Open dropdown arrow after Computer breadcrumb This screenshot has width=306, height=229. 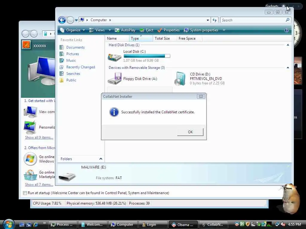pos(110,20)
